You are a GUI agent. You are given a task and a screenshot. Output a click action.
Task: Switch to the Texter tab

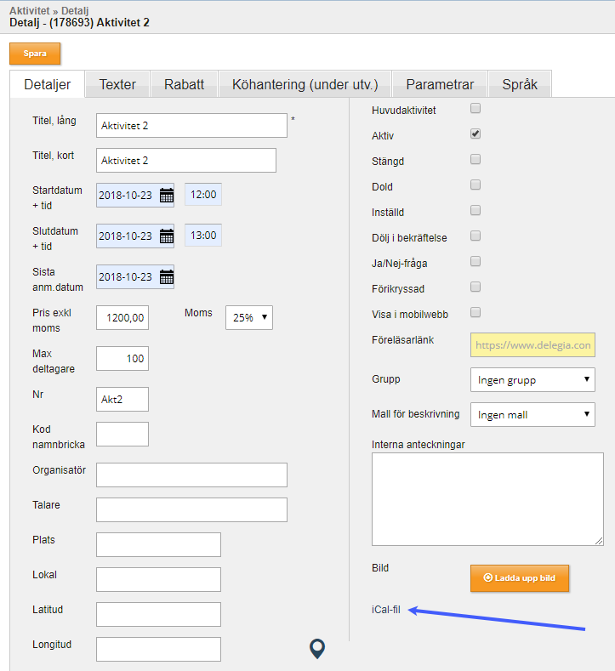(117, 84)
